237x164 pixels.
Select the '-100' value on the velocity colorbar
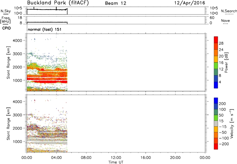click(x=224, y=138)
